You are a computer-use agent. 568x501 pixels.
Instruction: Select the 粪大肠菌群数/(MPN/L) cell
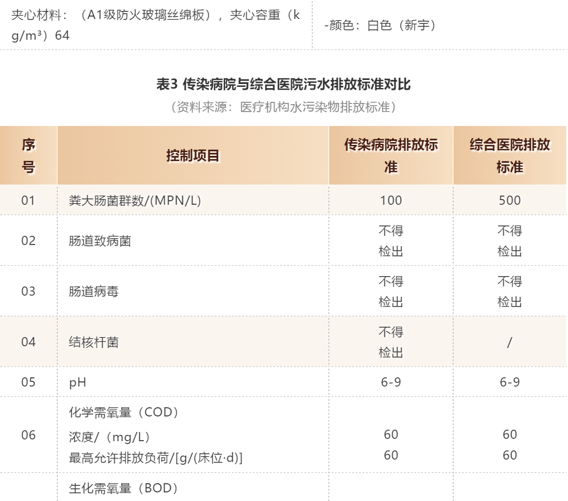pyautogui.click(x=135, y=200)
